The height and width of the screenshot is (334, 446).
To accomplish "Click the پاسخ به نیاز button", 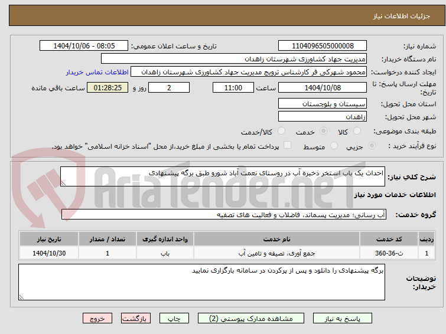I will tap(343, 319).
